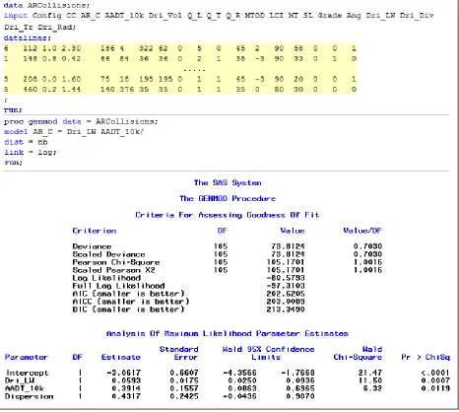Click the 'AICC (smaller is better)' label
This screenshot has height=412, width=459.
[131, 302]
